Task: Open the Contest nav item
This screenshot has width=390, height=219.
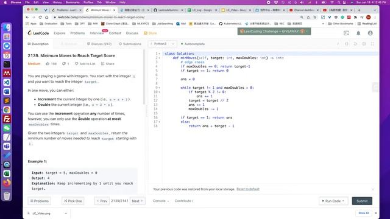Action: click(115, 33)
